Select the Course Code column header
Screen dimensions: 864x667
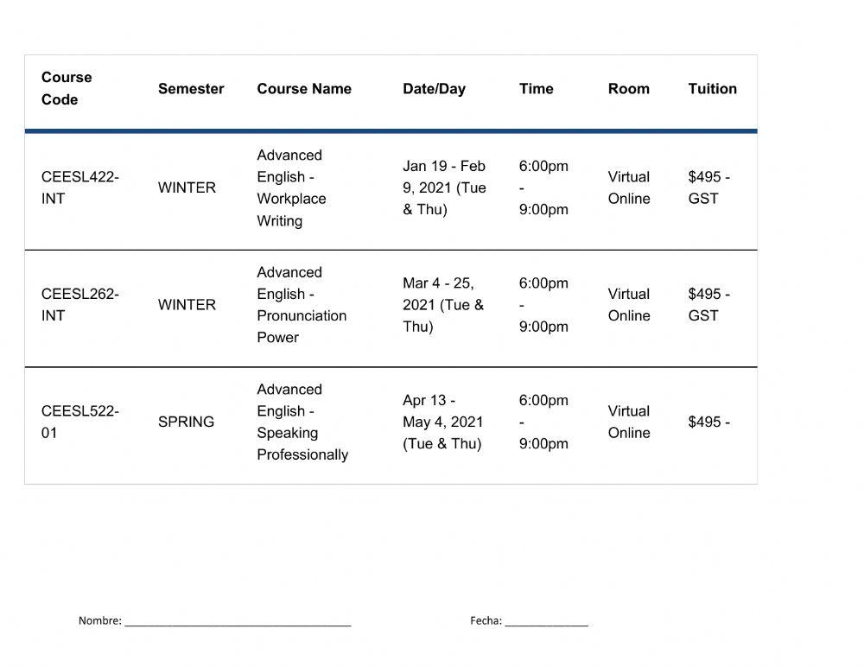click(x=67, y=88)
